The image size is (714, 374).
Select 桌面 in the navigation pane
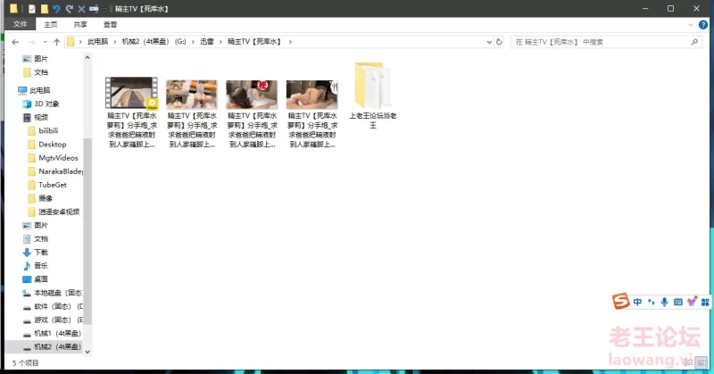[x=41, y=279]
